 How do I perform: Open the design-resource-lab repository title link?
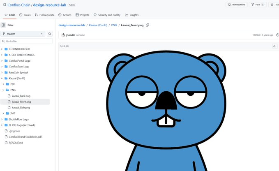point(49,5)
